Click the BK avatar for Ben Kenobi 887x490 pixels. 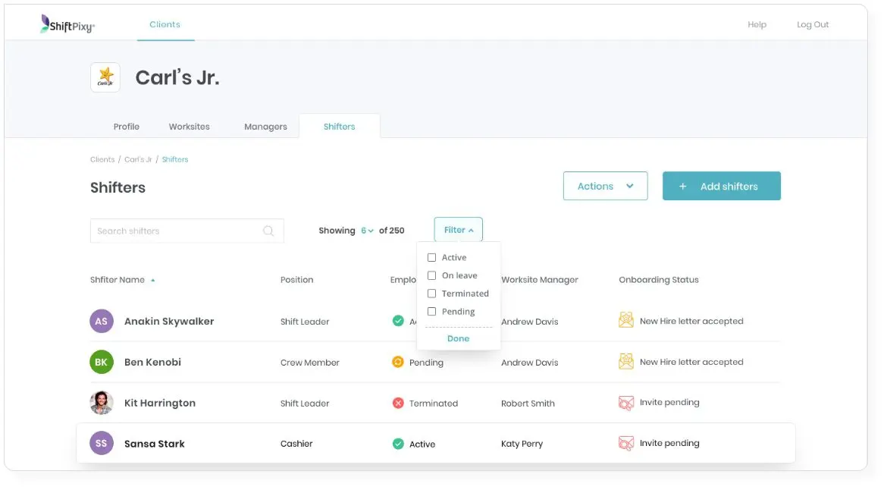coord(102,362)
